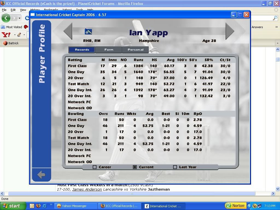The height and width of the screenshot is (210, 280).
Task: Click the tray icon left of the clock
Action: 259,206
